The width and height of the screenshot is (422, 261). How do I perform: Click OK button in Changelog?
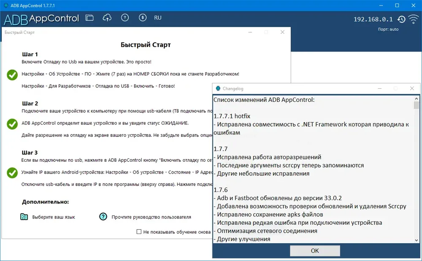(x=315, y=251)
